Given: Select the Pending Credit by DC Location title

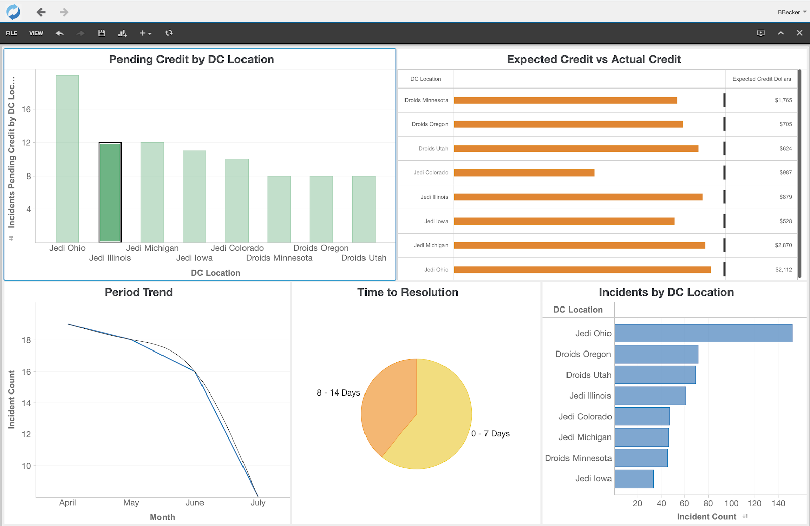Looking at the screenshot, I should (x=191, y=59).
